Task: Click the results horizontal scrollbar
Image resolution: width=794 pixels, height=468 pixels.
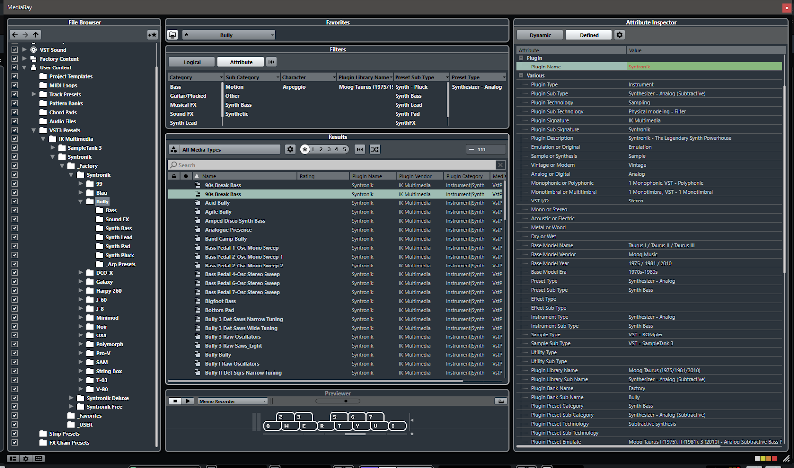Action: 315,381
